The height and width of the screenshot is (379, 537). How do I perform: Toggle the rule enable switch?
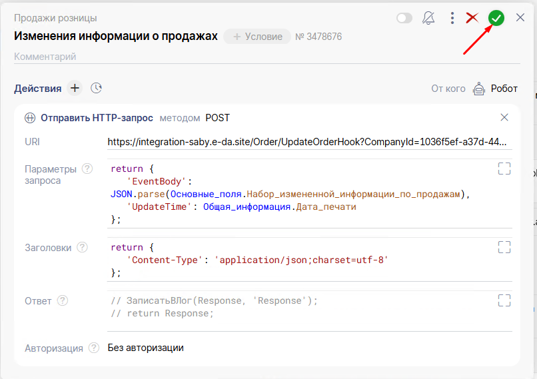coord(404,18)
